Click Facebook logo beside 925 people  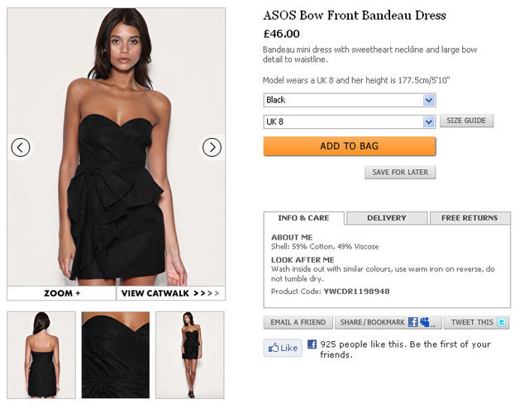coord(312,344)
